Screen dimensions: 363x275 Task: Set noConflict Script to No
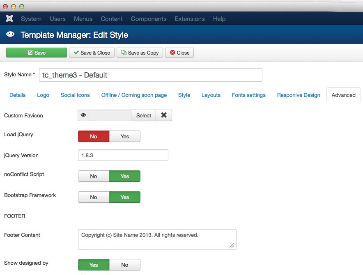(x=94, y=176)
